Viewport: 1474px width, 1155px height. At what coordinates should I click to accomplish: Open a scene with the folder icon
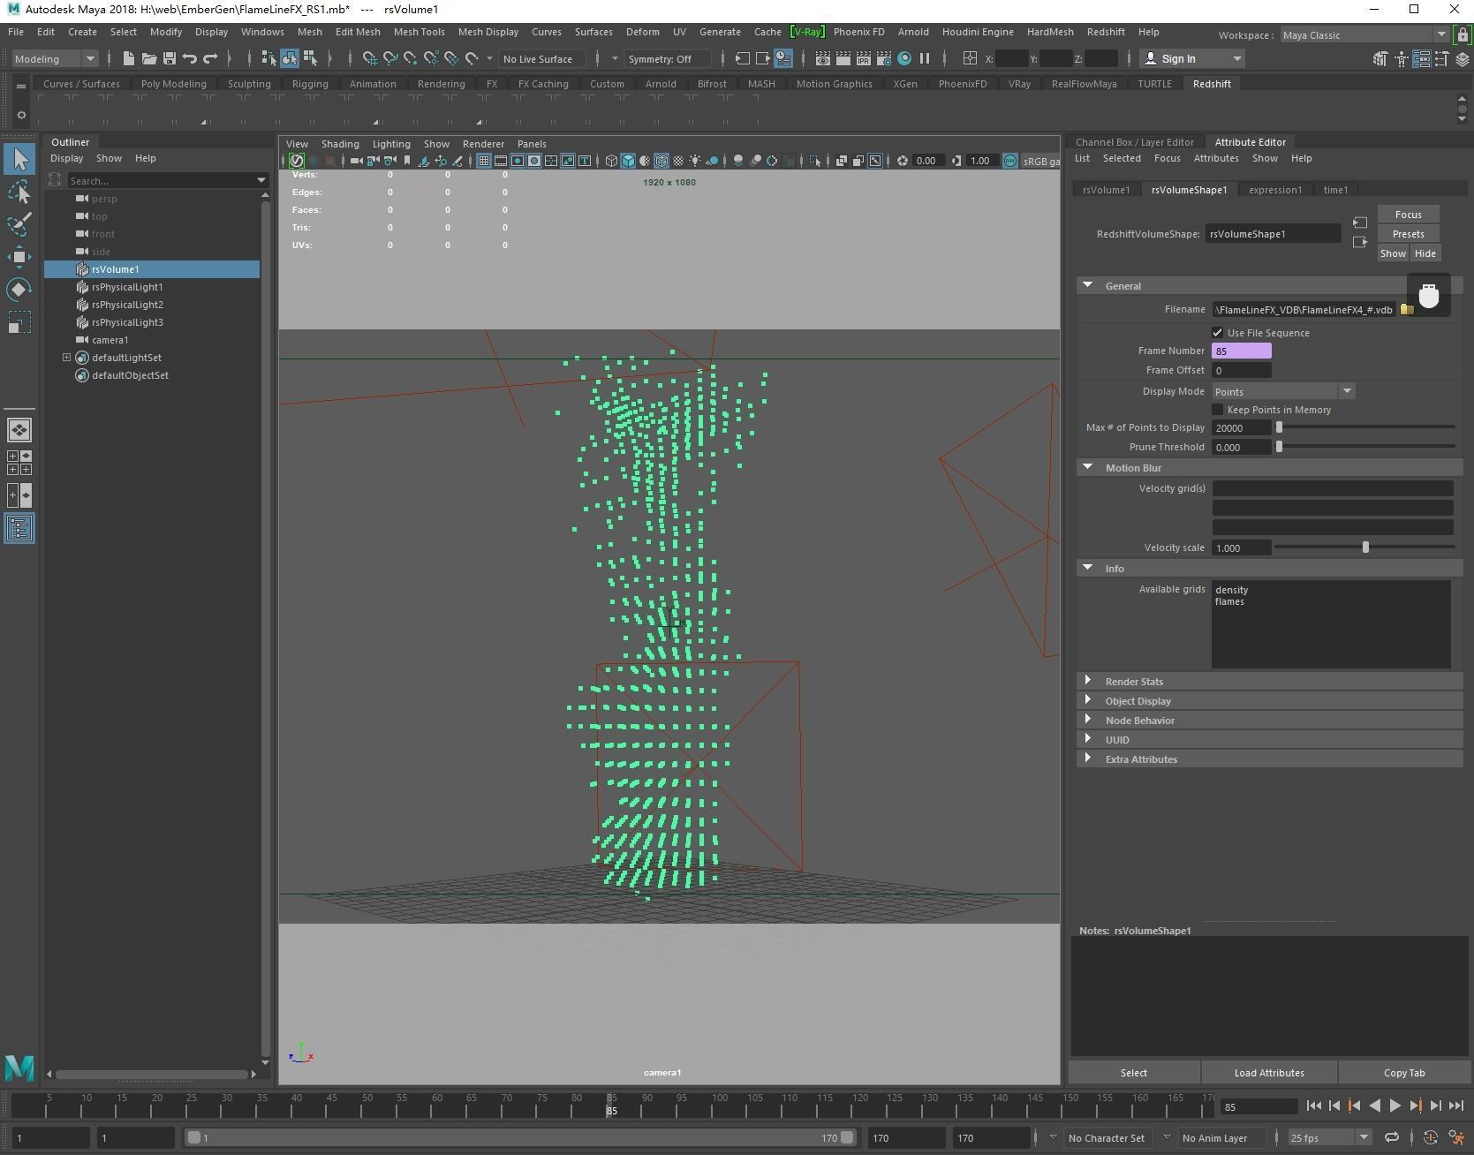pyautogui.click(x=148, y=59)
